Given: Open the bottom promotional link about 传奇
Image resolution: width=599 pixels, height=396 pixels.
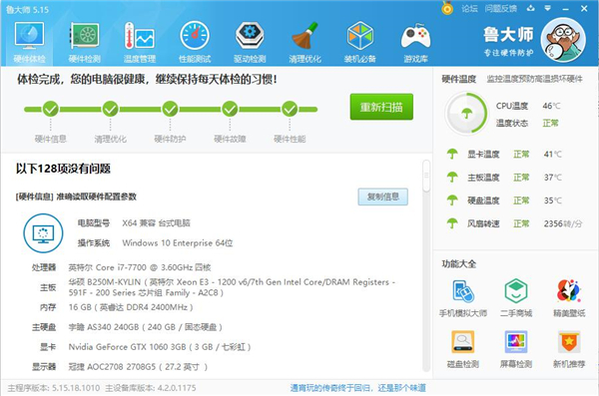Looking at the screenshot, I should [357, 388].
